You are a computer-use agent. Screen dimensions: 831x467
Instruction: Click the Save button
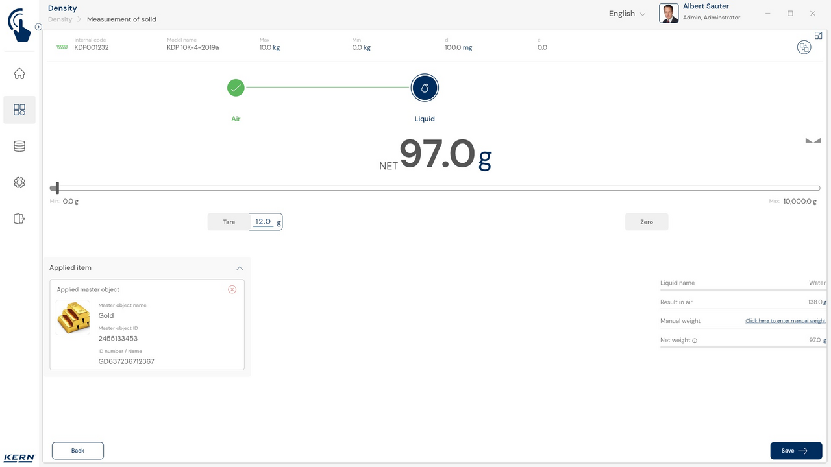click(x=796, y=451)
